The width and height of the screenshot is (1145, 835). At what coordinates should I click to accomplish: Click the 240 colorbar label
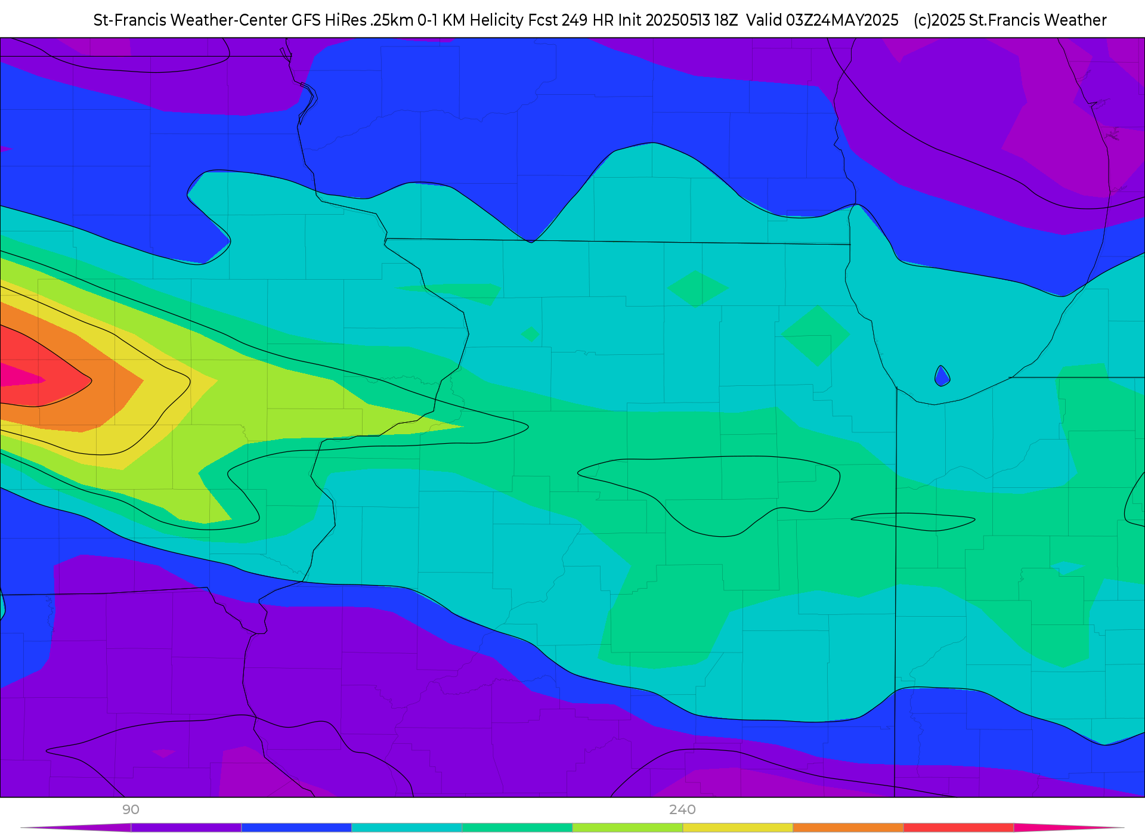(682, 809)
